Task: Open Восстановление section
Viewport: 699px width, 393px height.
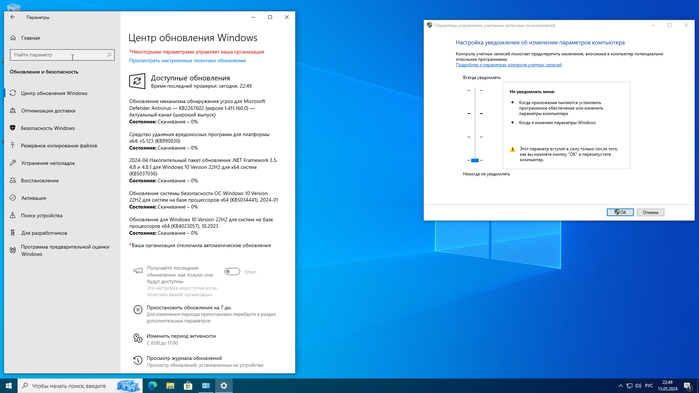Action: point(62,180)
